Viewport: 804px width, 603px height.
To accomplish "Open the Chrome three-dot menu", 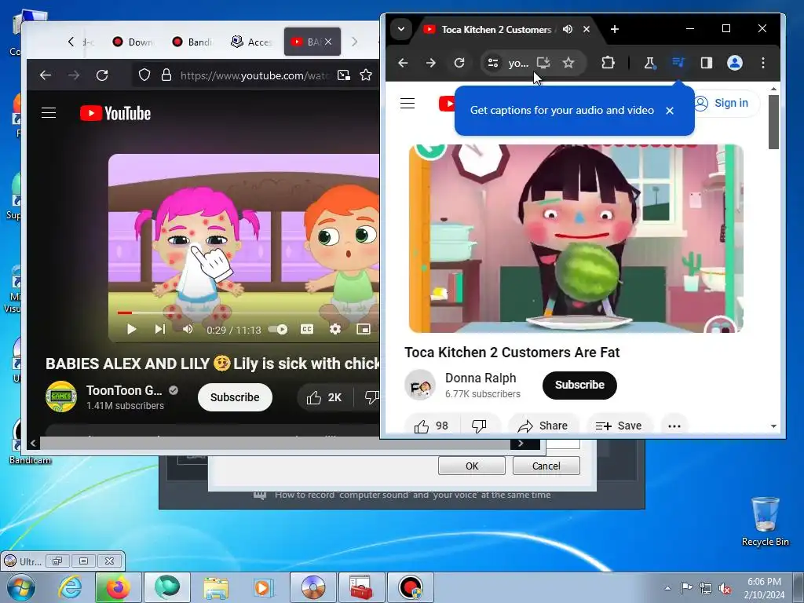I will coord(763,63).
